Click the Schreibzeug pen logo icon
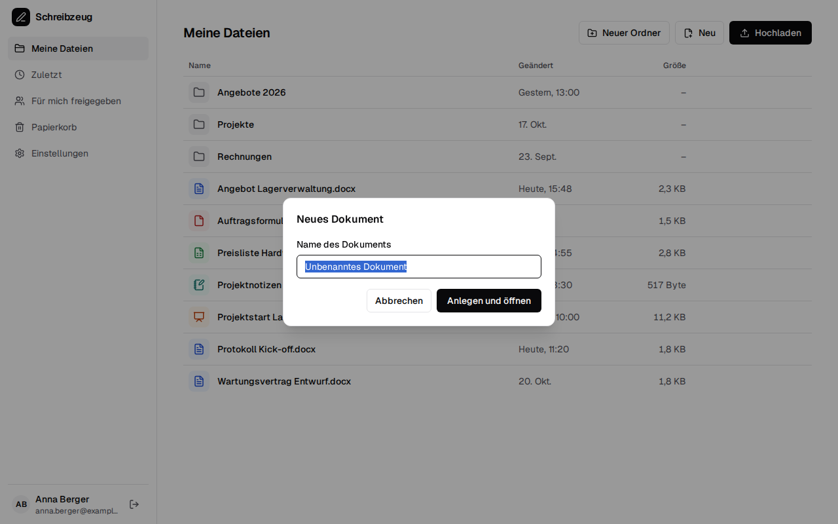The image size is (838, 524). click(21, 17)
